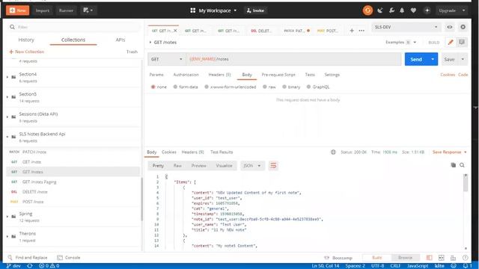Open the My Workspace dropdown

click(x=213, y=10)
